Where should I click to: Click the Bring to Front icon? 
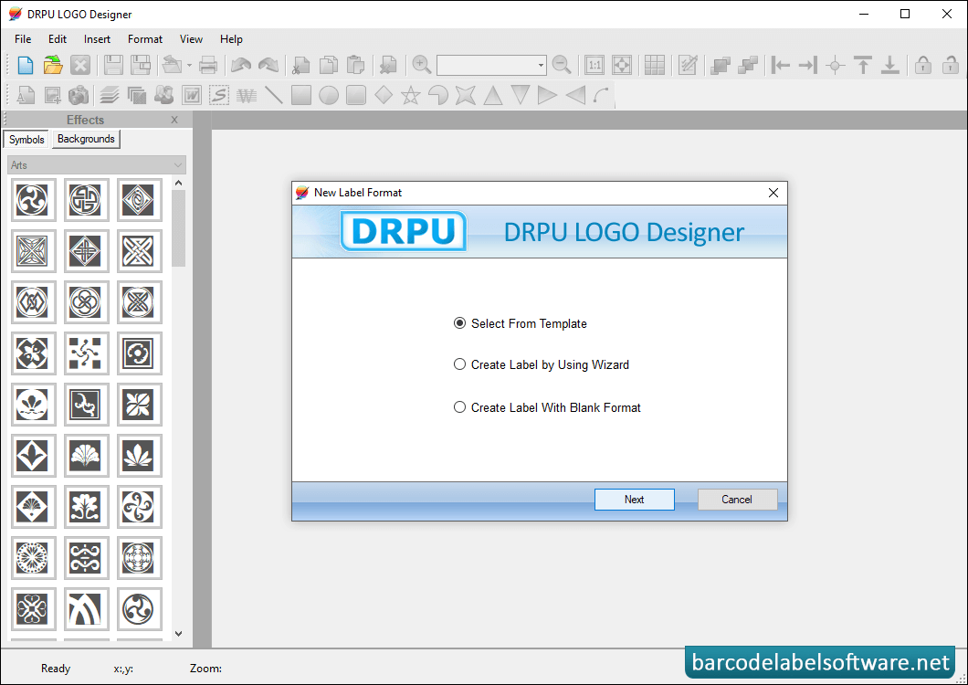tap(721, 65)
